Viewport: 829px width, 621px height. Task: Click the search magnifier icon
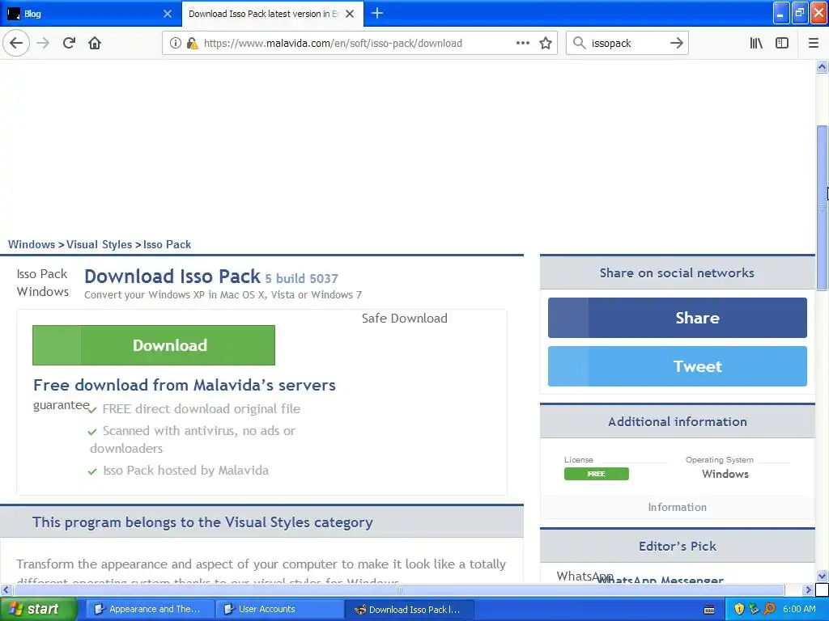580,44
